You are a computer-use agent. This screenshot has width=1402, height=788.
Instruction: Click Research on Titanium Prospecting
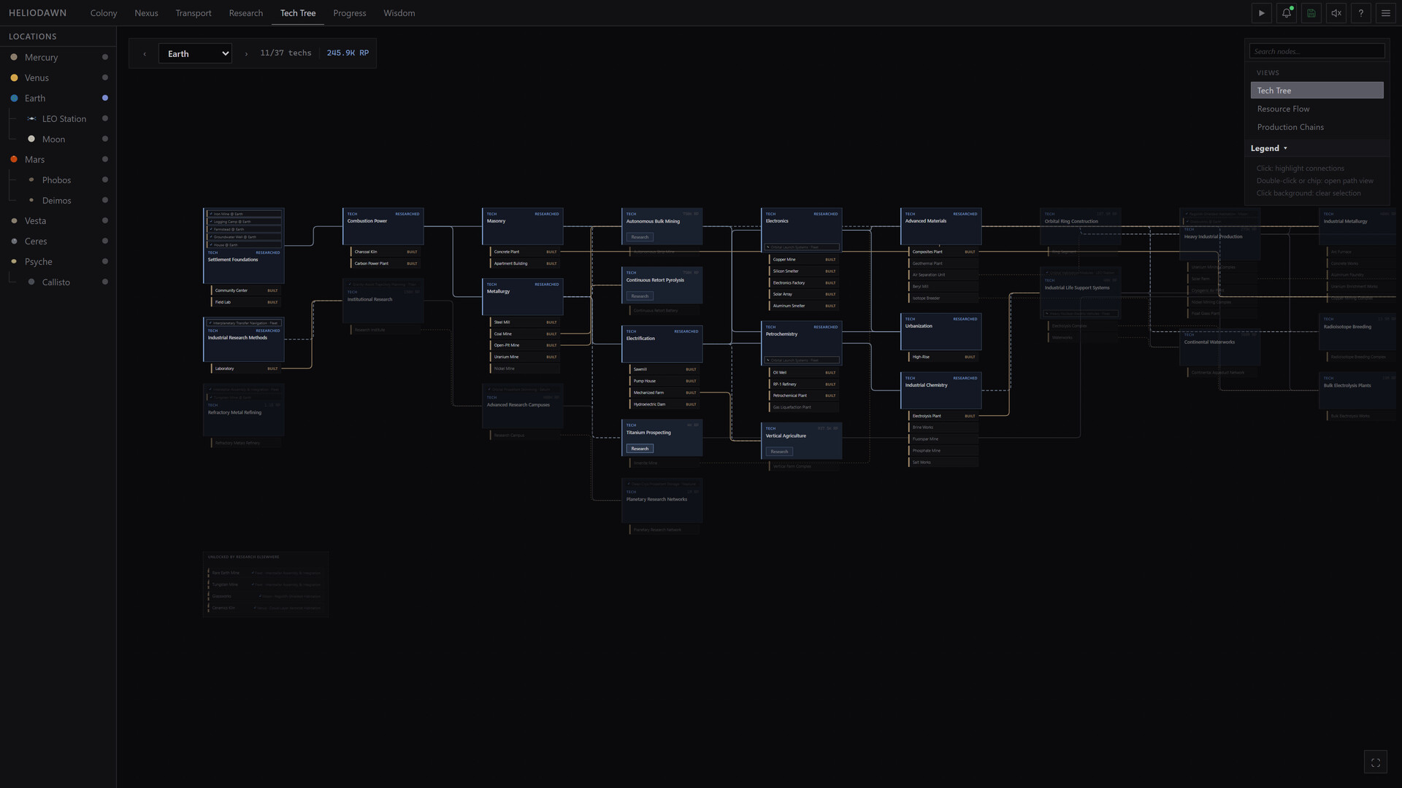(640, 449)
